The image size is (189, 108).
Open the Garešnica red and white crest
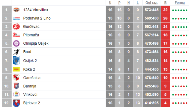[16, 78]
